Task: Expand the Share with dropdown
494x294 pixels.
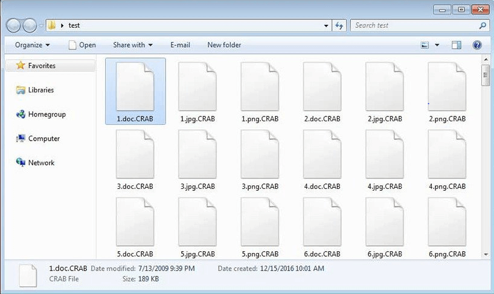Action: click(132, 45)
